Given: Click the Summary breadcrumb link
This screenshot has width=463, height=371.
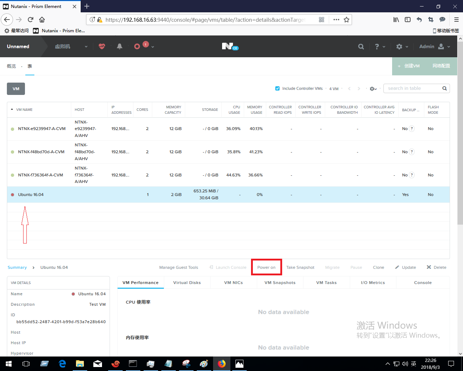Looking at the screenshot, I should (x=17, y=267).
